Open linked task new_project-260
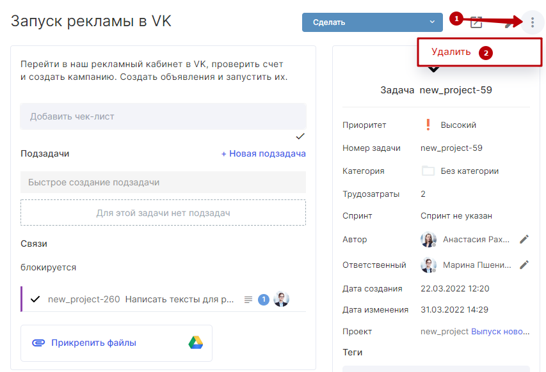The height and width of the screenshot is (372, 546). (141, 299)
